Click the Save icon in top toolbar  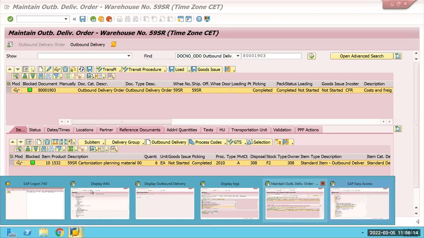[82, 19]
